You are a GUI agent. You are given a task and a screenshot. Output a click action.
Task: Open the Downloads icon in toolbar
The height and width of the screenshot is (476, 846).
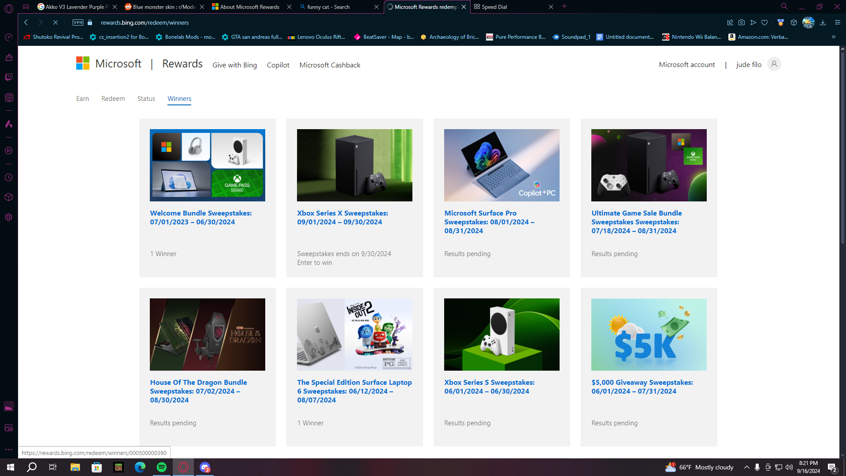click(823, 22)
